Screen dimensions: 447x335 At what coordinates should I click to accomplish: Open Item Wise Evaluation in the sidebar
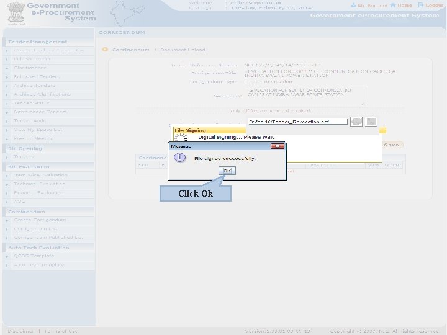point(40,175)
